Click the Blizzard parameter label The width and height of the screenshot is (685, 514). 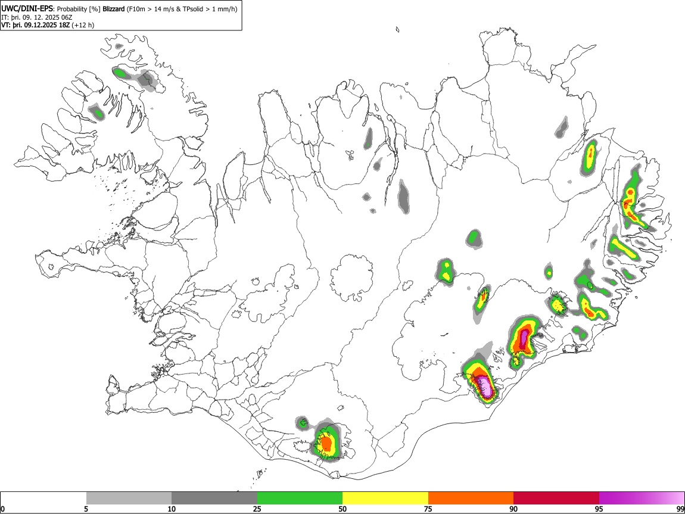114,9
